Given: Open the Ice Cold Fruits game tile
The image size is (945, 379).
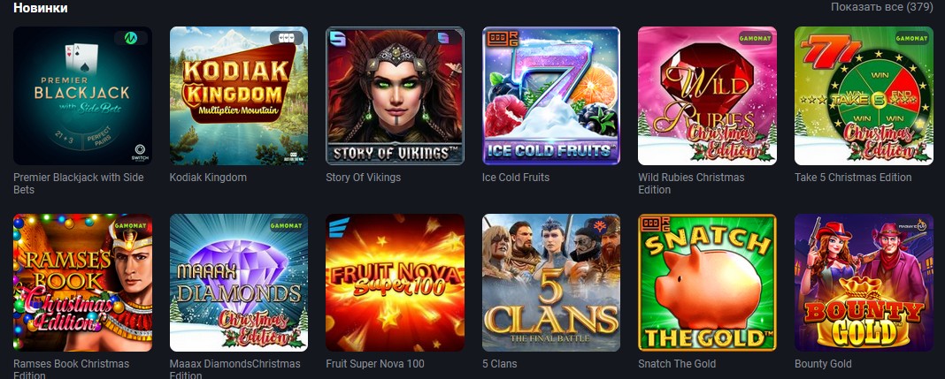Looking at the screenshot, I should click(x=551, y=95).
